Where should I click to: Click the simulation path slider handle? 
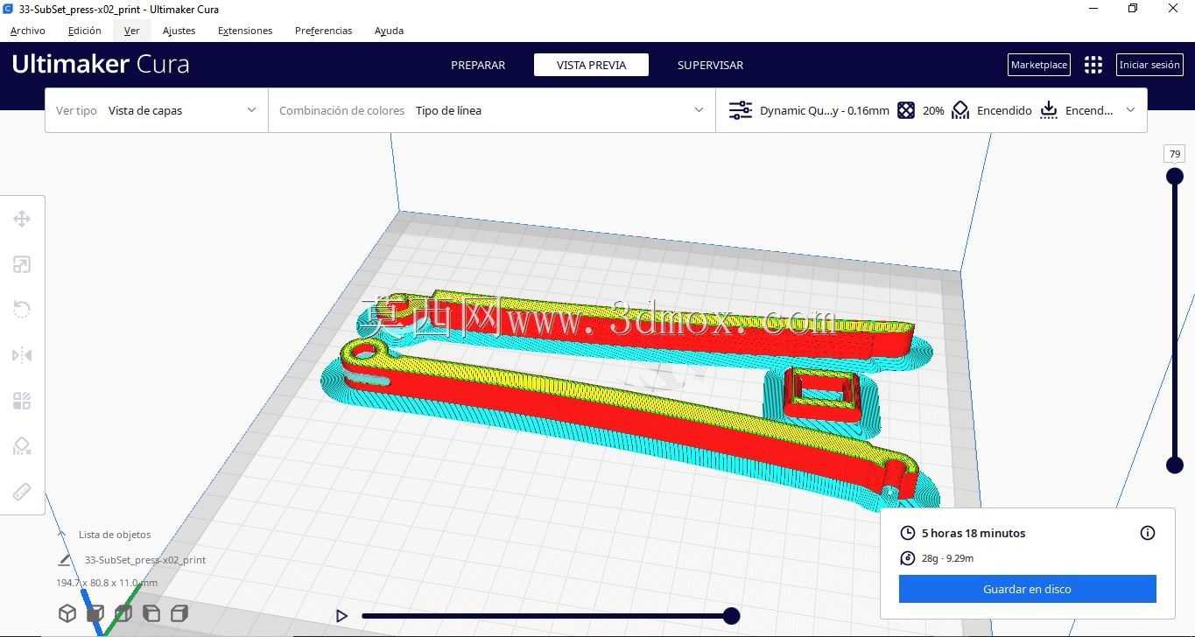coord(731,616)
